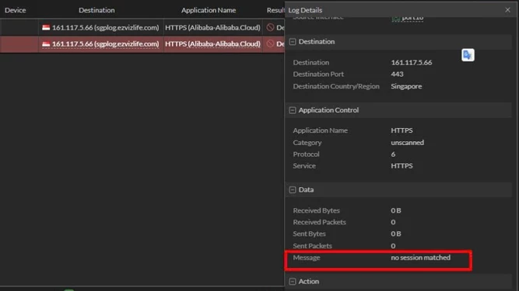Select the Service value HTTPS
Image resolution: width=519 pixels, height=291 pixels.
coord(402,166)
